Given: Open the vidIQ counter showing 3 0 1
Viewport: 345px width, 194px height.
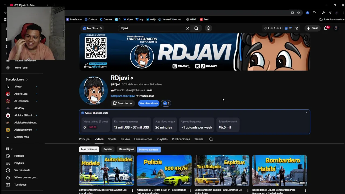Looking at the screenshot, I should click(x=272, y=28).
